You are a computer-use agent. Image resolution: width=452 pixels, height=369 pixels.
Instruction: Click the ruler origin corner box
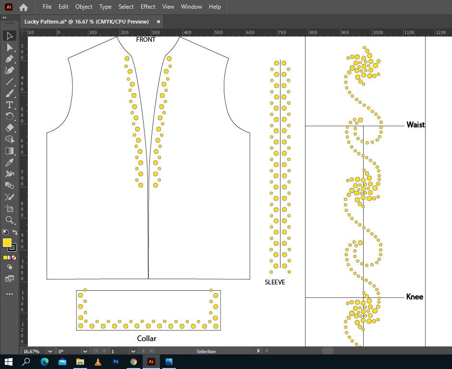[x=24, y=32]
